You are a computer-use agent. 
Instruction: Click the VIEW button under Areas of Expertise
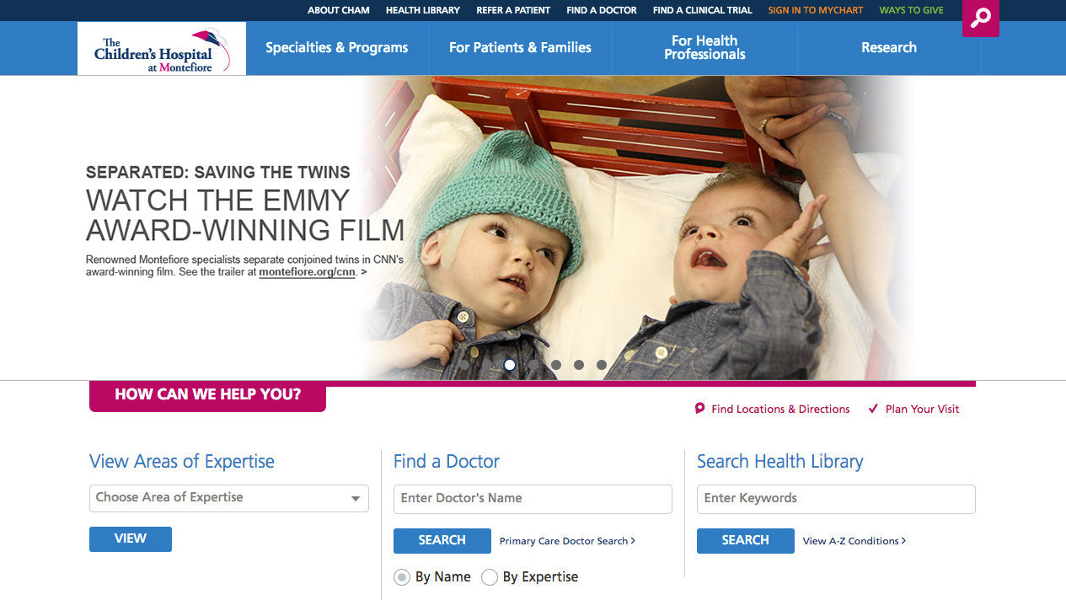click(x=131, y=539)
